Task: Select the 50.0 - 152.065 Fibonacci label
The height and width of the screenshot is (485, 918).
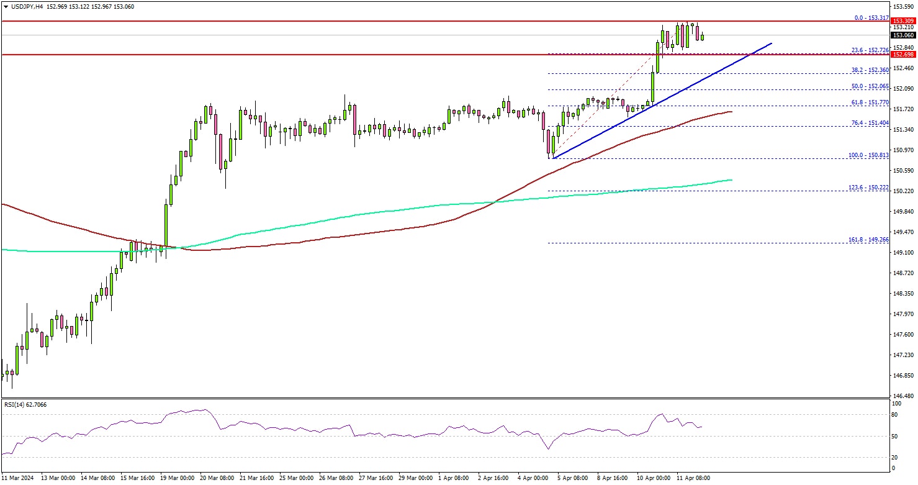Action: coord(871,86)
